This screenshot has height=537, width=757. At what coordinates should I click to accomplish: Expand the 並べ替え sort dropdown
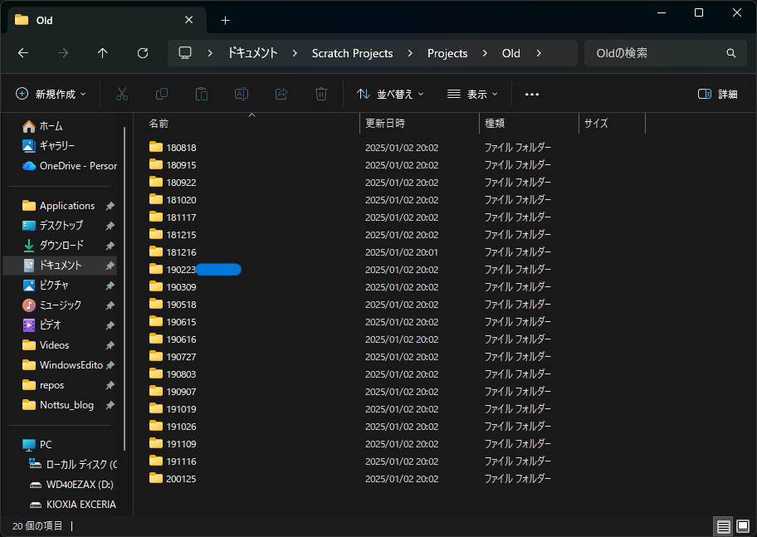[390, 95]
